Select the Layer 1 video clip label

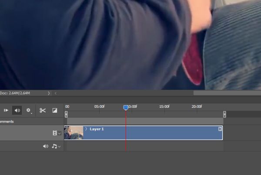[97, 129]
